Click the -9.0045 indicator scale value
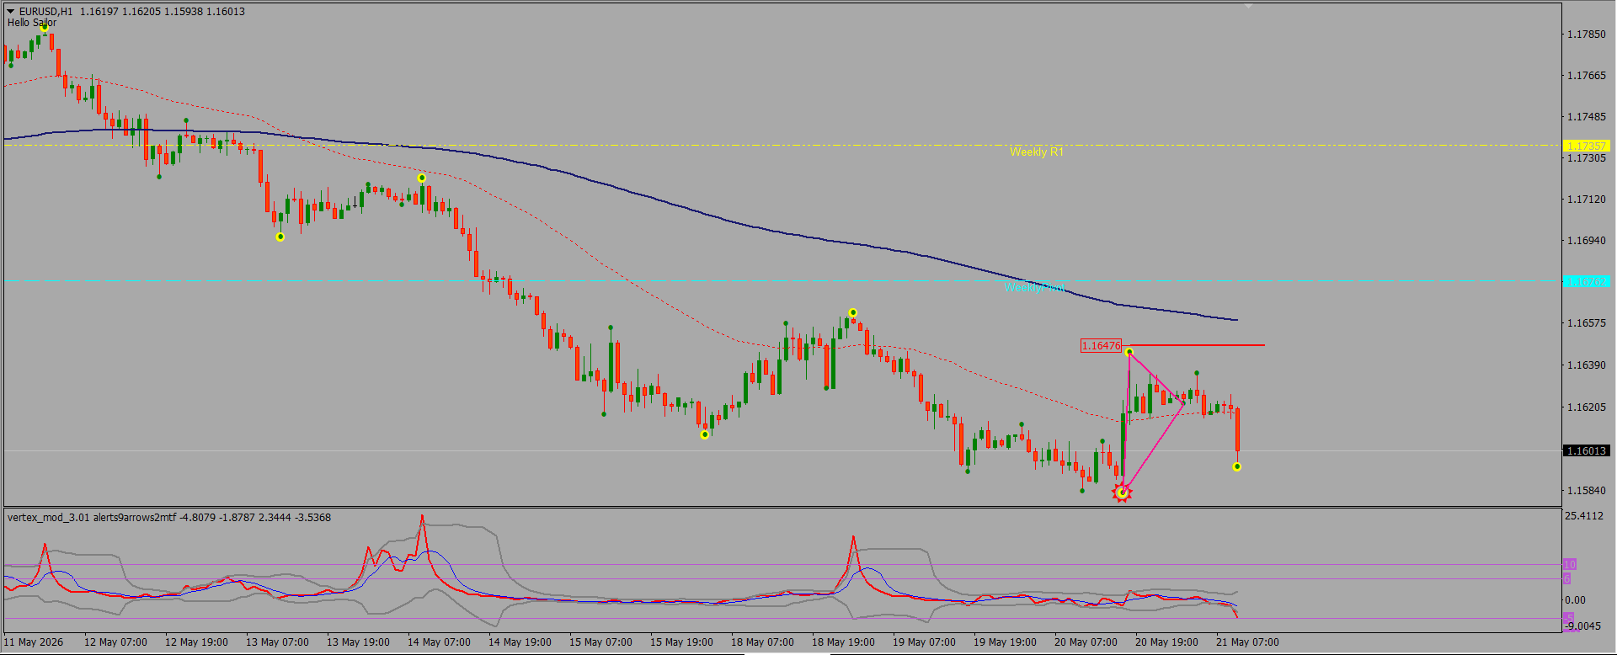The image size is (1617, 655). pos(1583,626)
